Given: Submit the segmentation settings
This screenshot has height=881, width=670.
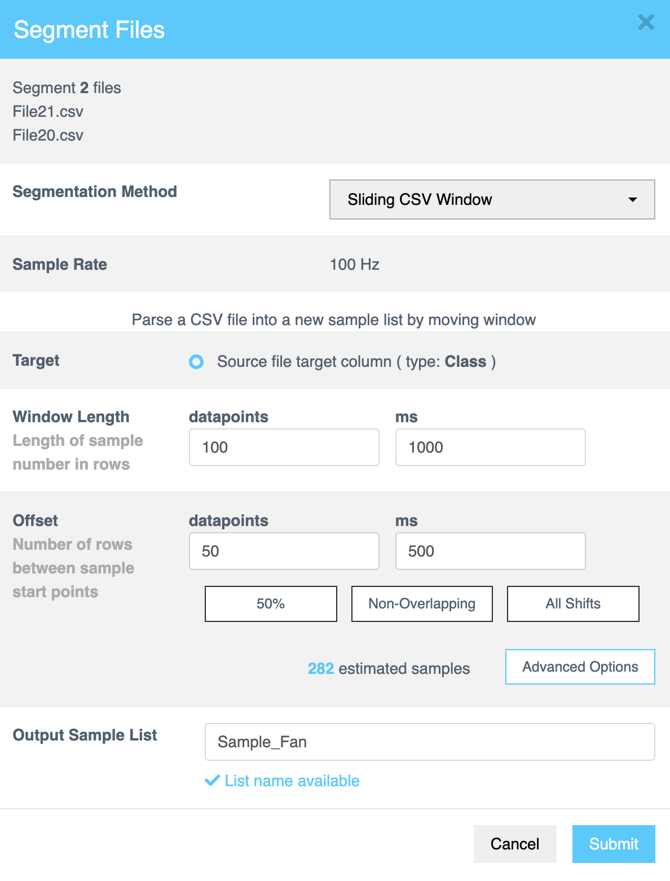Looking at the screenshot, I should (x=614, y=844).
